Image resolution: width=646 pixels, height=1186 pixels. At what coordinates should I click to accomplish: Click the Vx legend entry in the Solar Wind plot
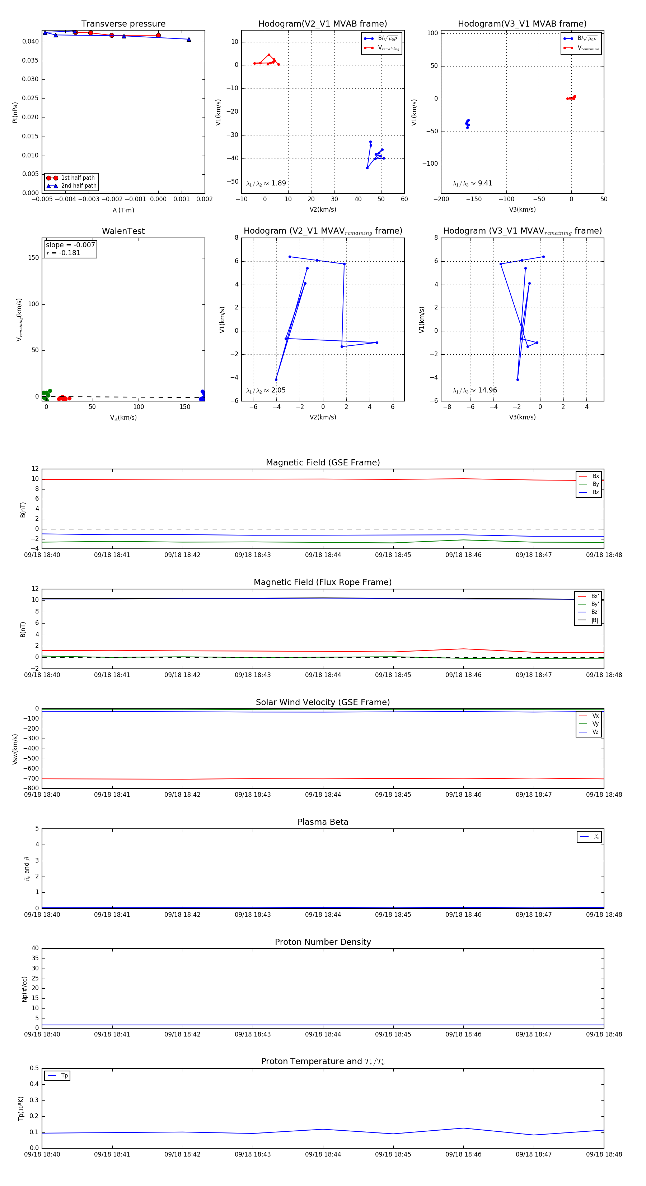[589, 716]
